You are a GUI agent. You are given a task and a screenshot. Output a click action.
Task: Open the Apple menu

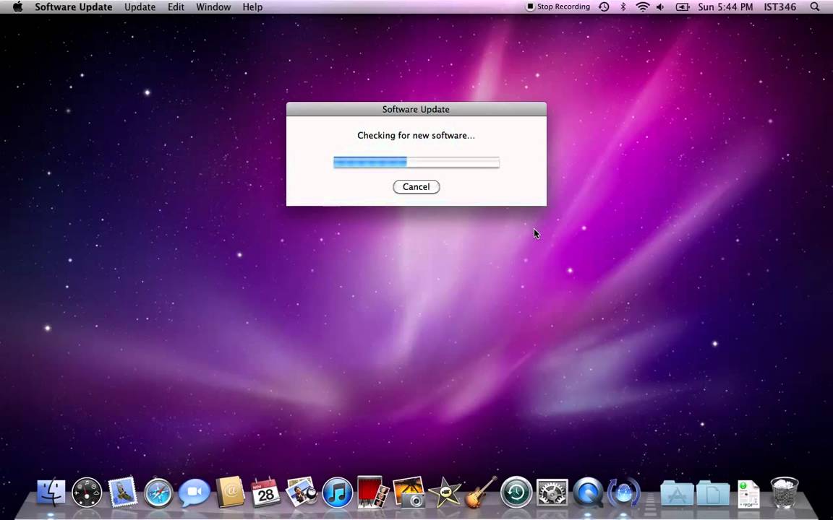click(x=17, y=7)
